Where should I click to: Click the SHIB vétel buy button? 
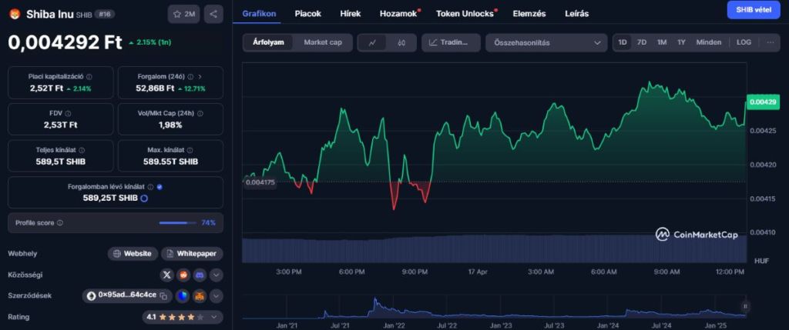[754, 9]
